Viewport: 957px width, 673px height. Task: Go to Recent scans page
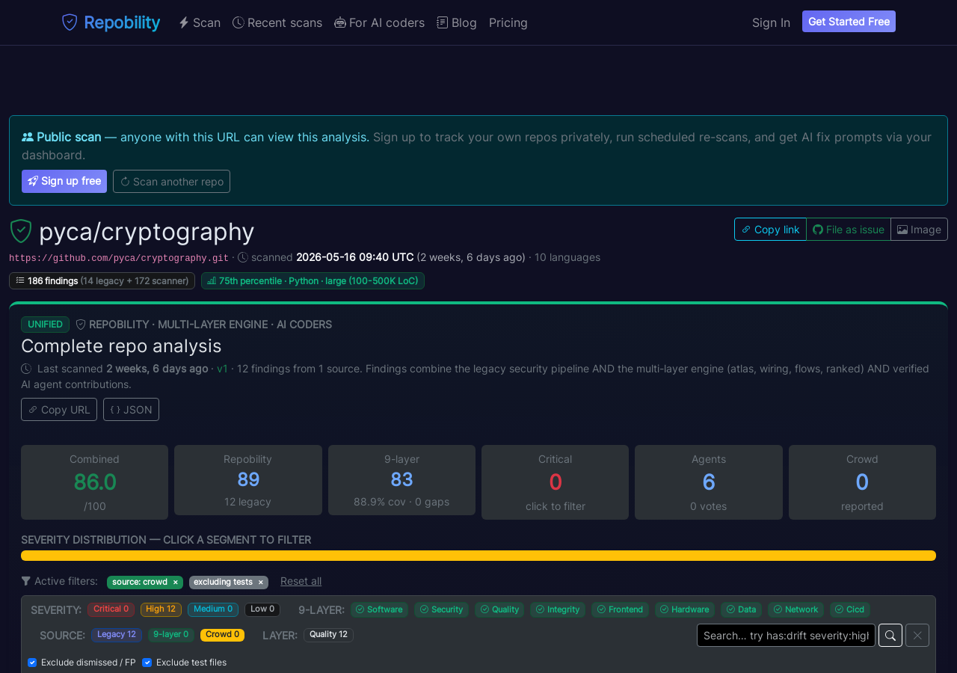tap(277, 22)
